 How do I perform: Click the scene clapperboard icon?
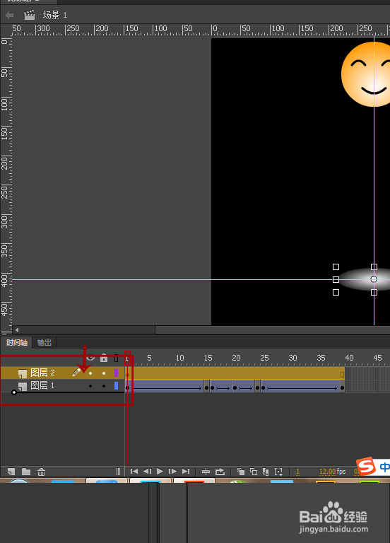(30, 15)
